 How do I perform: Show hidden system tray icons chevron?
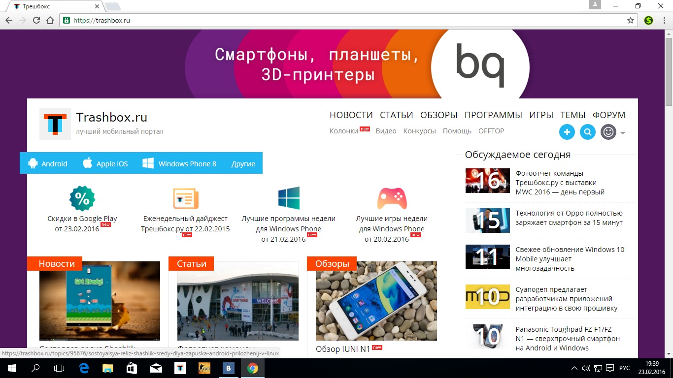pos(574,368)
